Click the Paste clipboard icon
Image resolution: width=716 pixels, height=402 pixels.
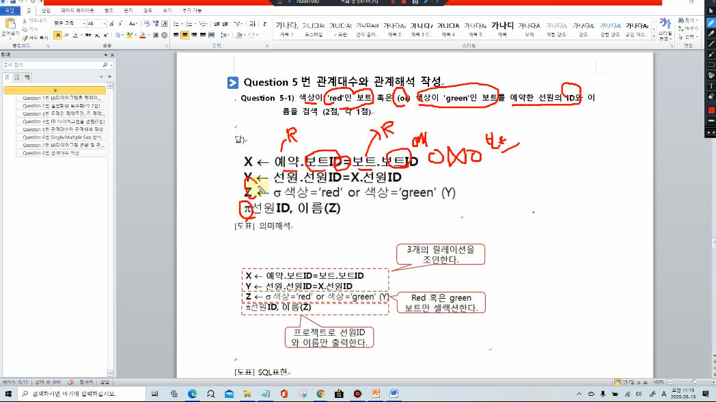pos(10,24)
